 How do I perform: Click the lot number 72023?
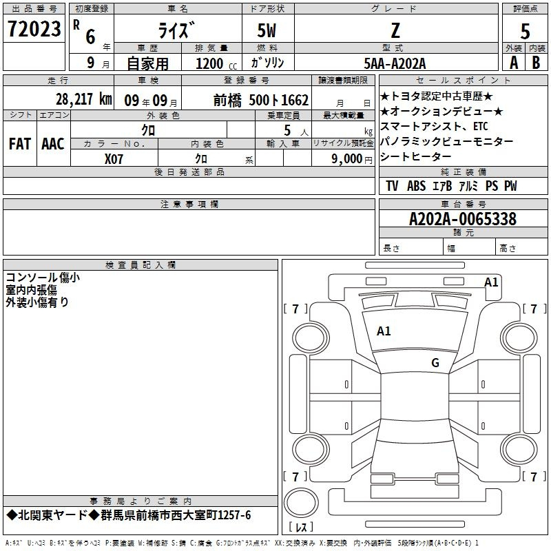click(x=34, y=29)
